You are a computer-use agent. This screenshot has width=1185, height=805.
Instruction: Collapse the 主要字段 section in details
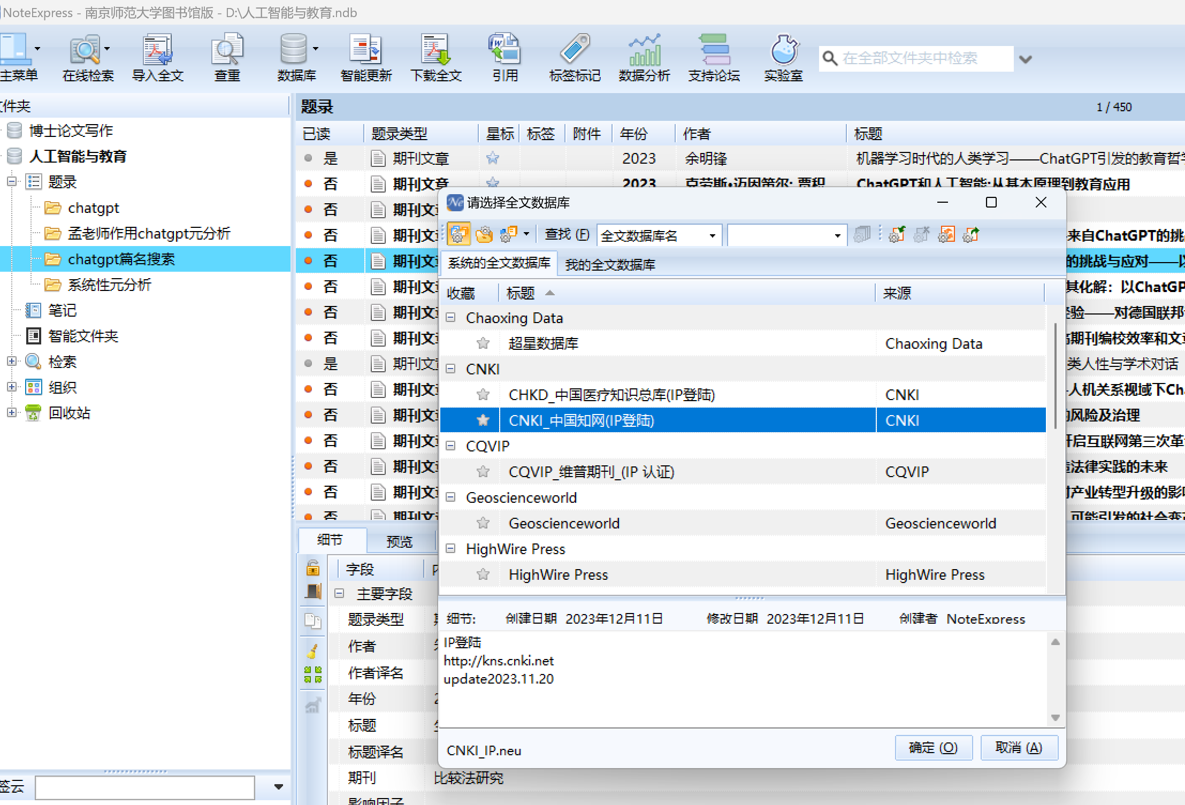point(339,593)
